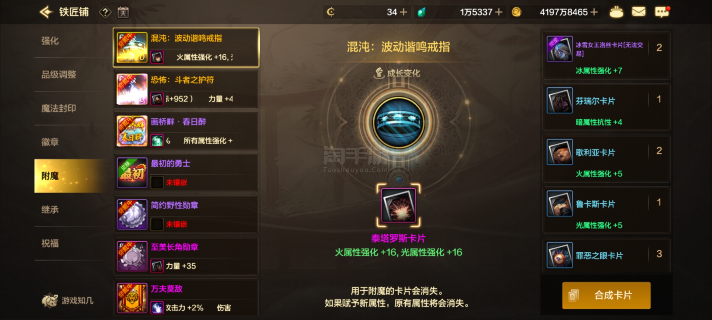Open the bag inventory icon
The height and width of the screenshot is (320, 712).
coord(616,12)
